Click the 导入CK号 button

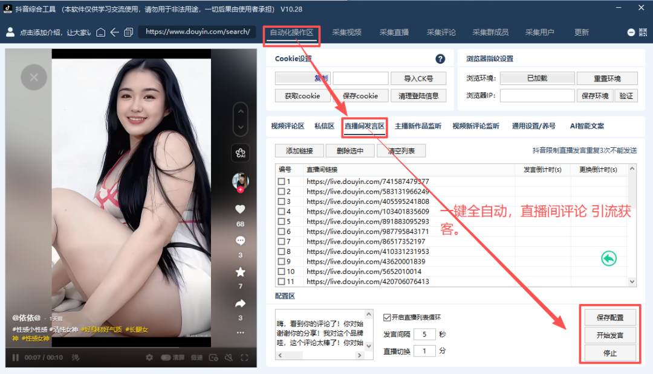(x=418, y=78)
